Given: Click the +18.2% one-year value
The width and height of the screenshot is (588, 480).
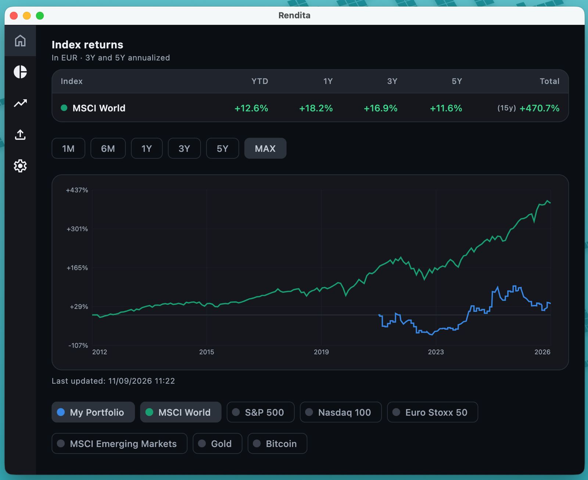Looking at the screenshot, I should [316, 108].
